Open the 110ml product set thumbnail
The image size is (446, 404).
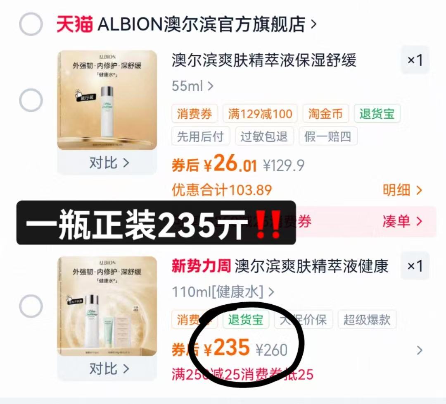[x=107, y=306]
